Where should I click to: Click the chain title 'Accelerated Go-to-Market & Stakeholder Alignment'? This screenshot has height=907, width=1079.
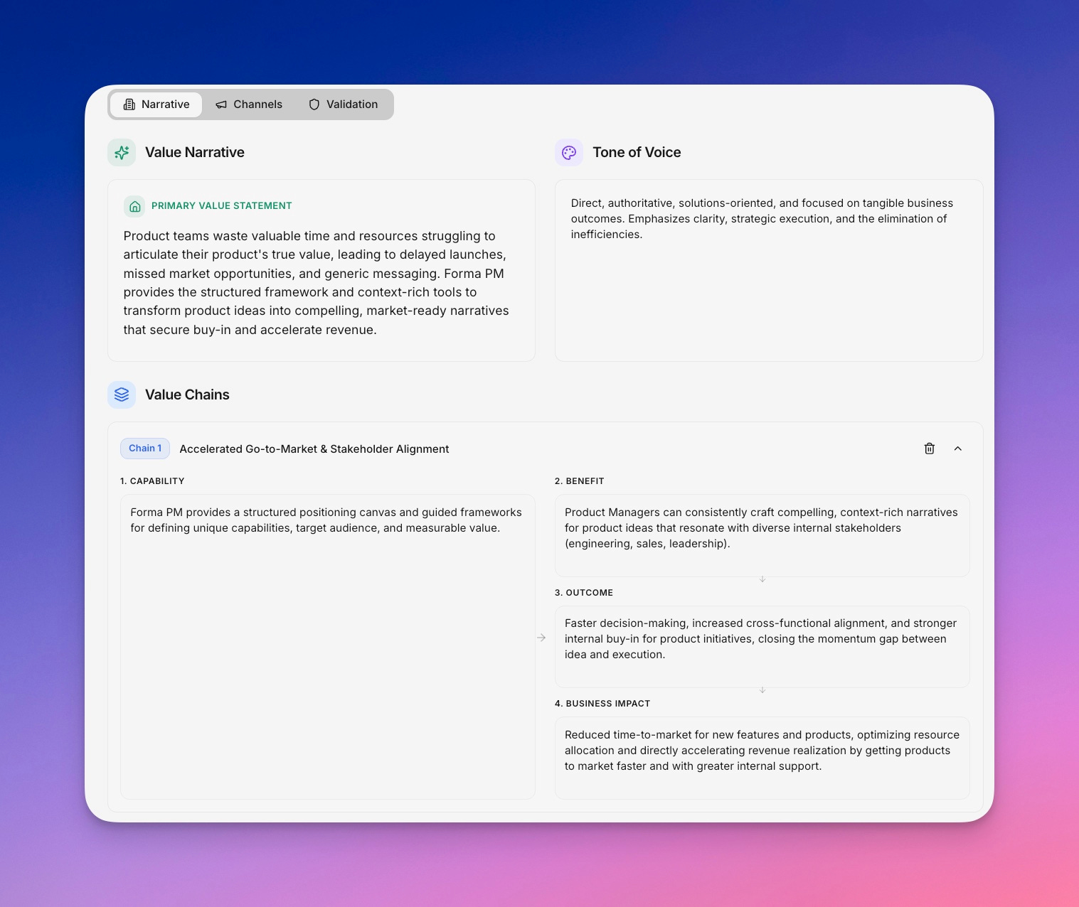point(314,449)
